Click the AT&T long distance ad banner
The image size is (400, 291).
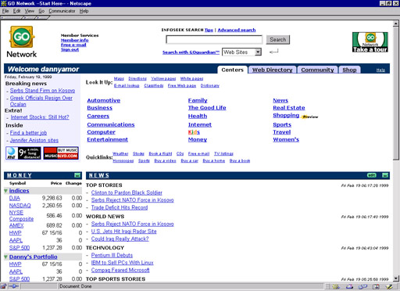pos(23,153)
